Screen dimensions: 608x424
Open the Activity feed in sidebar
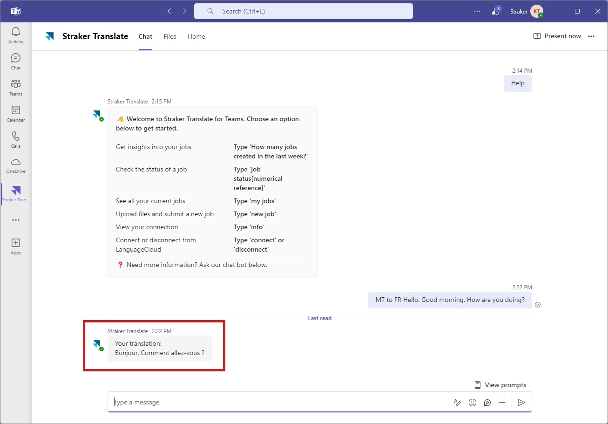coord(16,35)
